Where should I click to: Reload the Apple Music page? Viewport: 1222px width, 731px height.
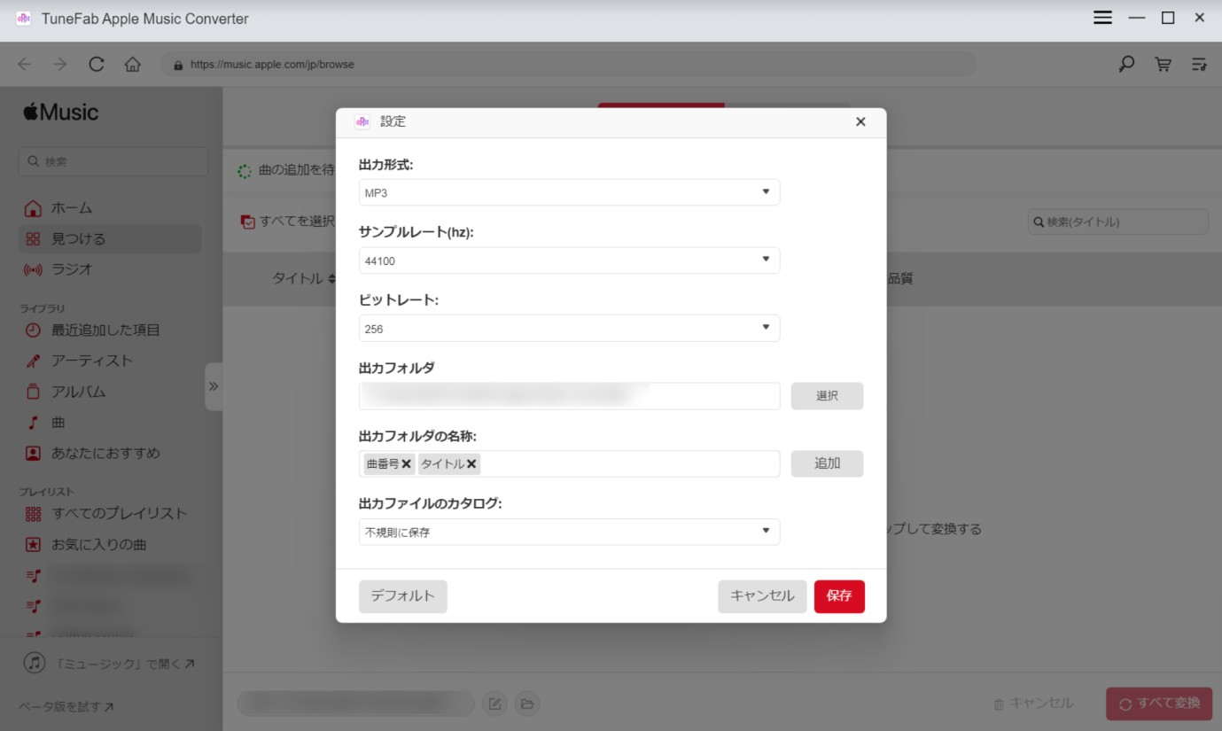point(97,65)
